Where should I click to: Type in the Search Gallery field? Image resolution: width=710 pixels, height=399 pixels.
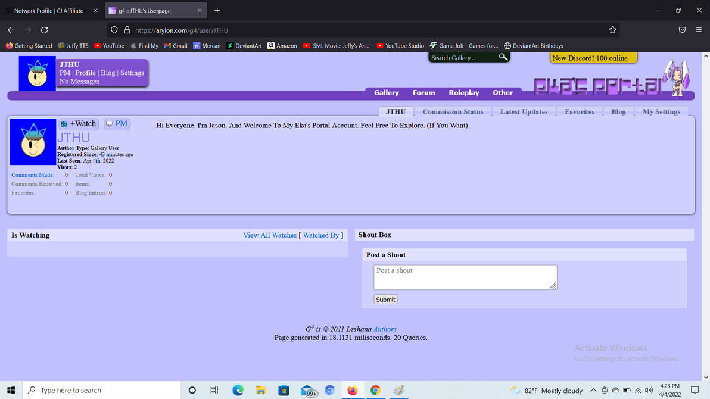(x=463, y=58)
